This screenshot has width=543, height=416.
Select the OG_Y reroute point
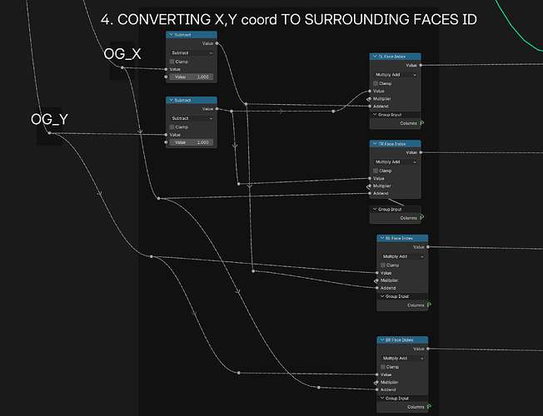(49, 133)
